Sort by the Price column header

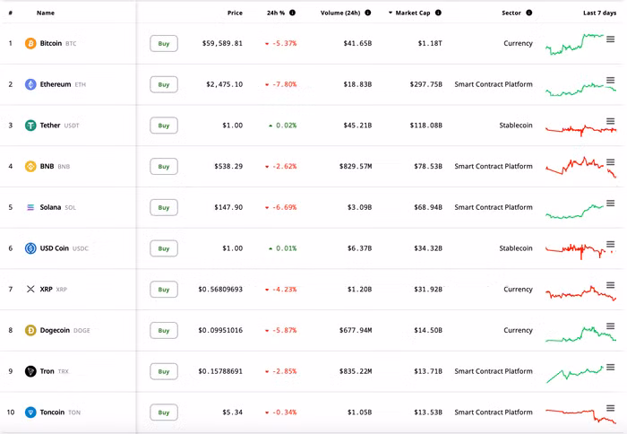(x=235, y=13)
